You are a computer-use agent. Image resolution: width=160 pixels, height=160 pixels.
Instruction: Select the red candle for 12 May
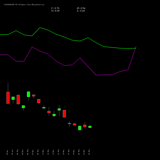point(49,112)
